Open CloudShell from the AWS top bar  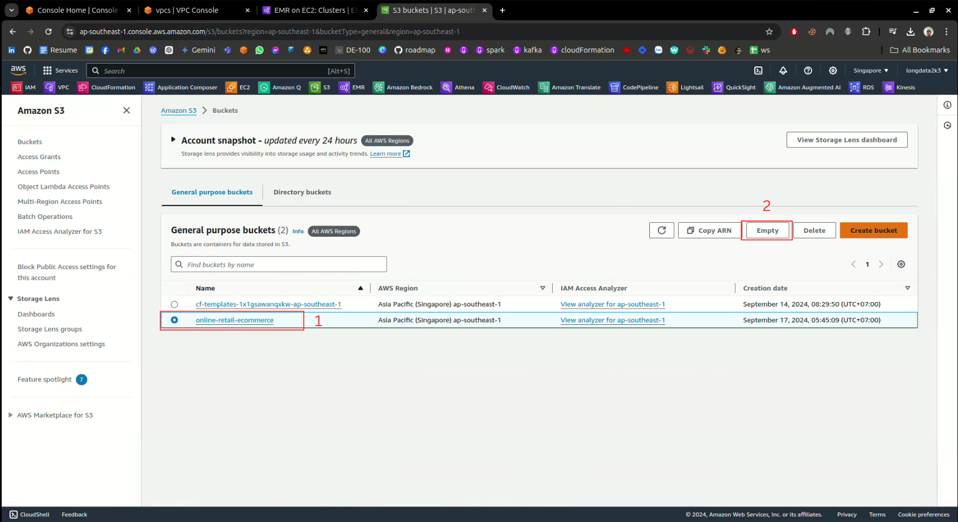758,70
